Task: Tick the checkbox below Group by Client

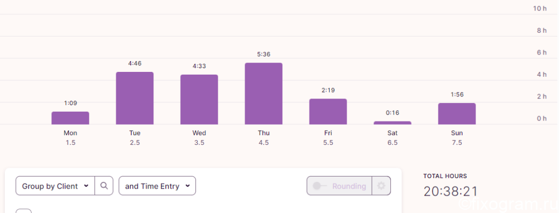Action: point(23,211)
